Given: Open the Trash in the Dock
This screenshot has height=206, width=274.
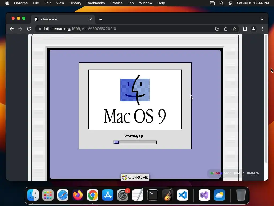Looking at the screenshot, I should click(x=241, y=195).
